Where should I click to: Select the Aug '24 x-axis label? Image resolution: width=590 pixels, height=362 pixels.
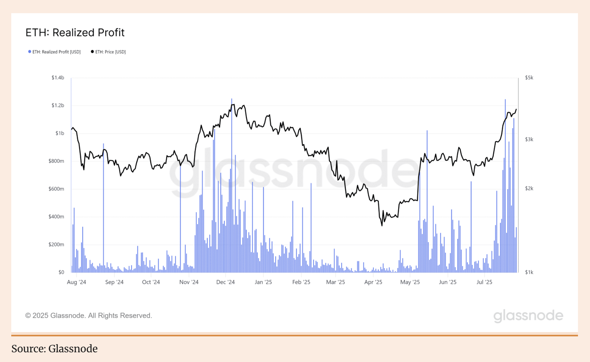click(x=76, y=282)
